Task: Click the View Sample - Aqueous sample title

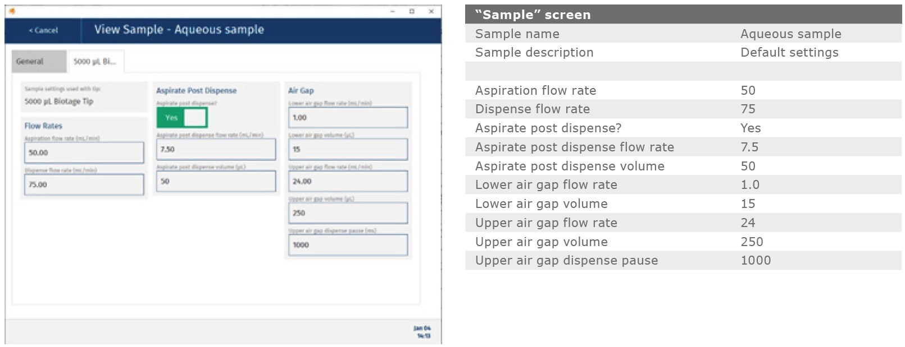Action: (179, 30)
